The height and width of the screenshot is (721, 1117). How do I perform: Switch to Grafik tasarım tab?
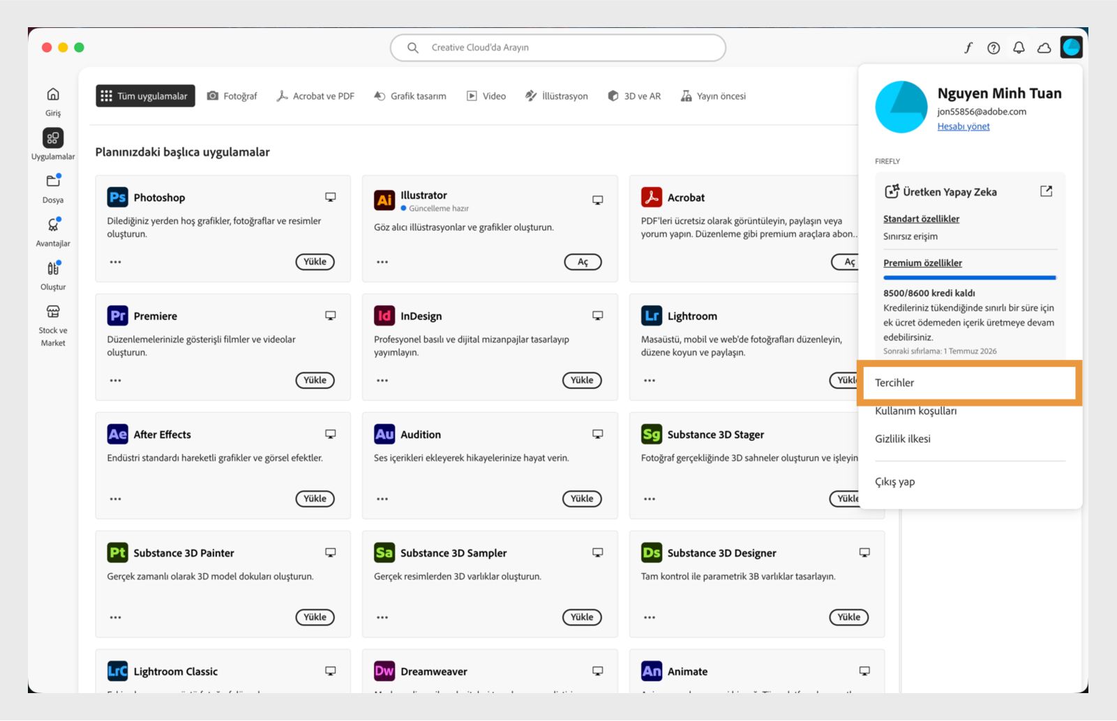[410, 96]
